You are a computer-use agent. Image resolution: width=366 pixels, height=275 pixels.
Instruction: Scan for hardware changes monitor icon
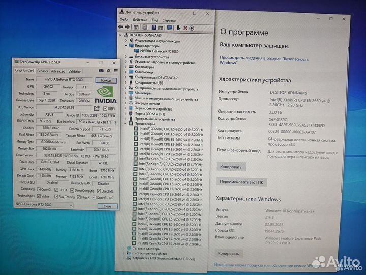[x=169, y=28]
